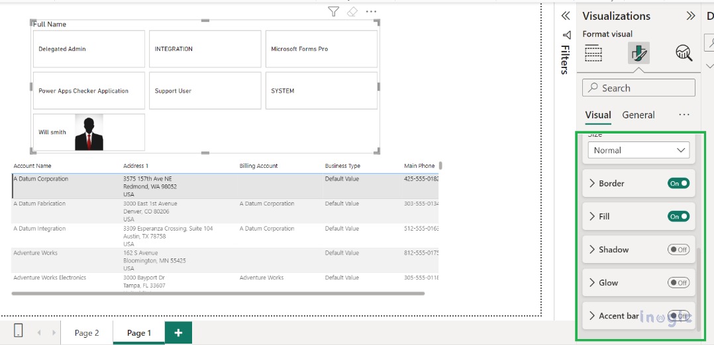Open the Analytics magnifier icon
The height and width of the screenshot is (345, 714).
[684, 54]
